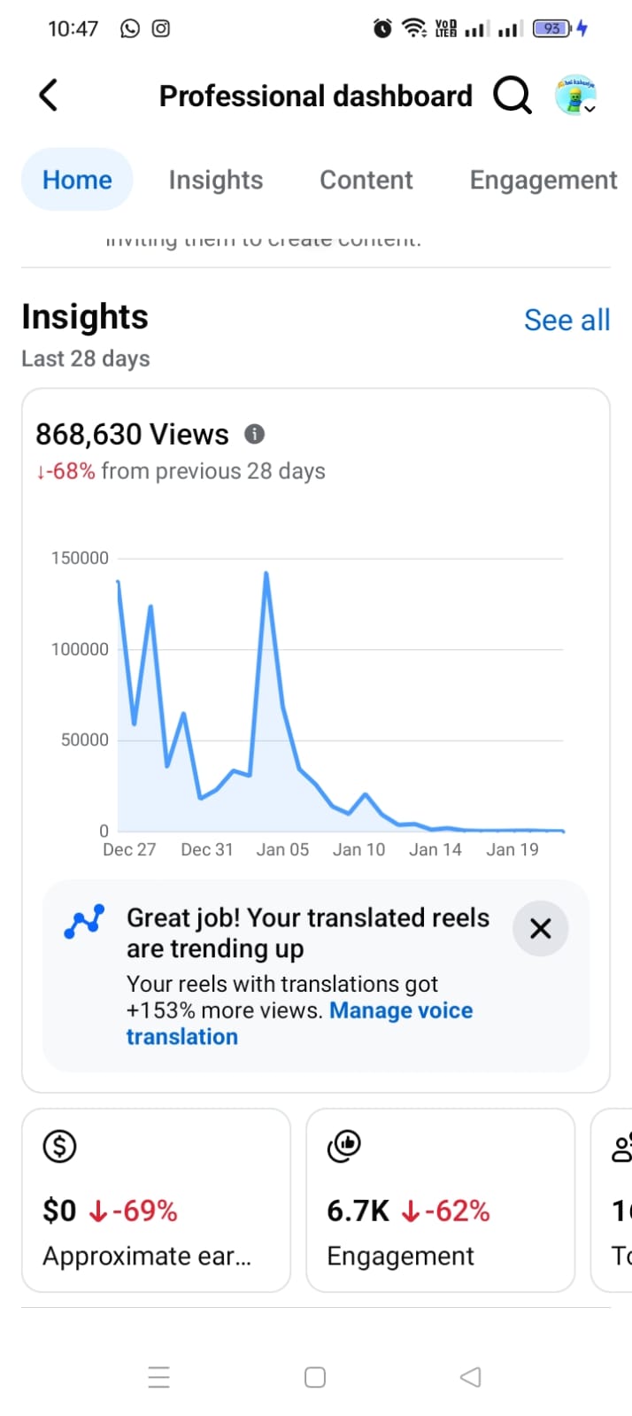The image size is (632, 1416).
Task: Tap the Jan 05 peak on chart
Action: click(x=266, y=576)
